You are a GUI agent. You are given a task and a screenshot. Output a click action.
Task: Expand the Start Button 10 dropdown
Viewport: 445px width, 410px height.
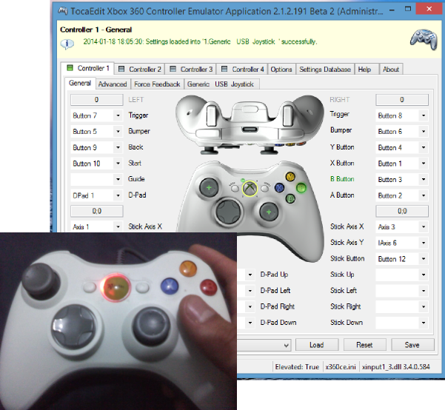[x=118, y=164]
